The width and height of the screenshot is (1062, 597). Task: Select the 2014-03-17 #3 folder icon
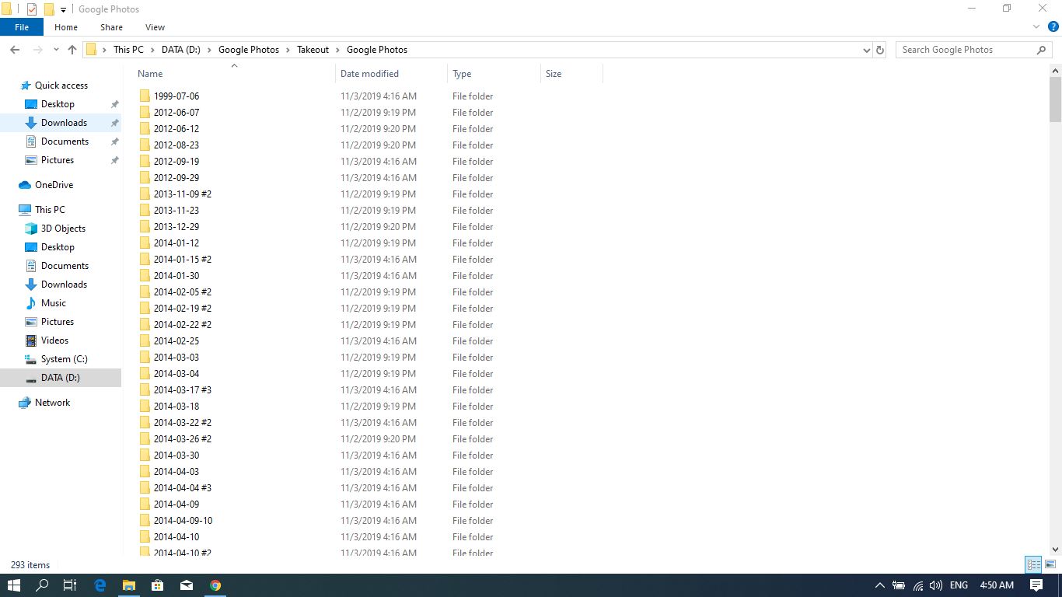click(145, 390)
